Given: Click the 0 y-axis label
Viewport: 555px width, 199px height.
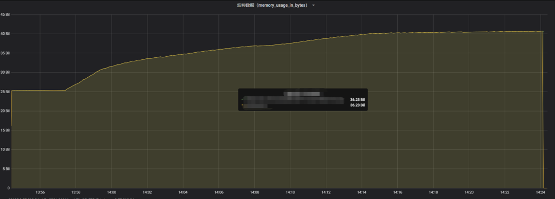Looking at the screenshot, I should (8, 188).
